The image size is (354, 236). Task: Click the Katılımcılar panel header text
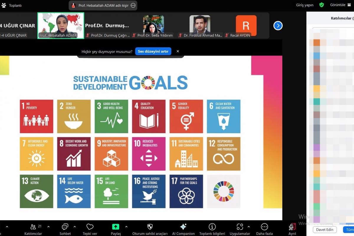coord(342,18)
